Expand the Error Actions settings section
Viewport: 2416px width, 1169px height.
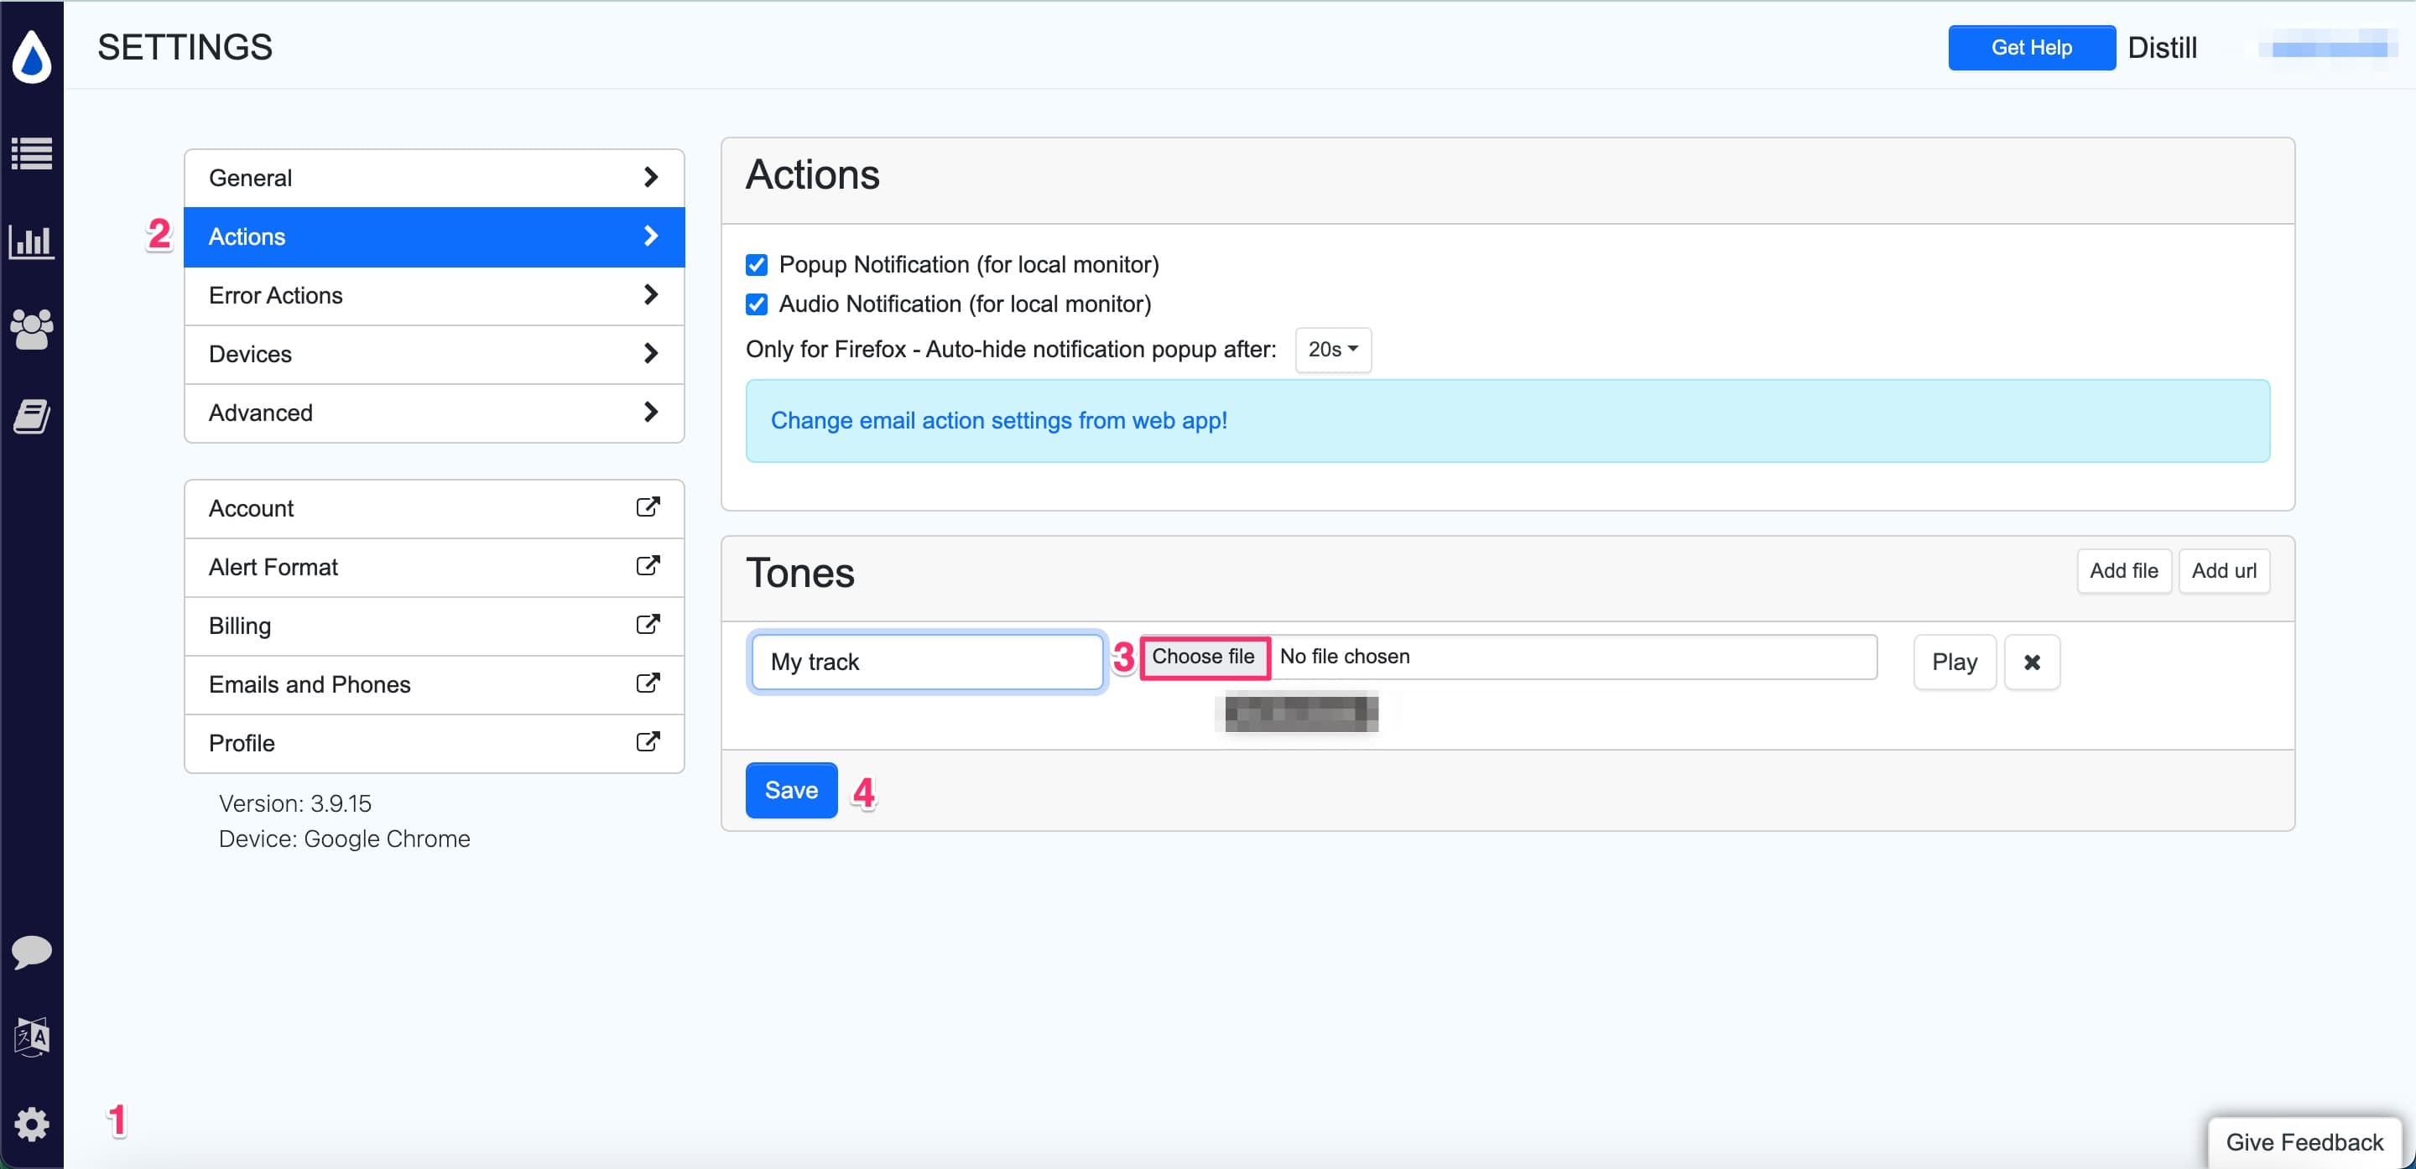(x=434, y=295)
